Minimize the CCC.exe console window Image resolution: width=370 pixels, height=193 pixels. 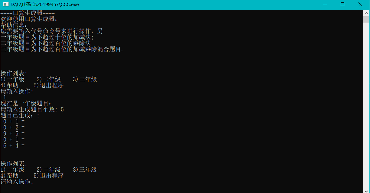coord(325,5)
